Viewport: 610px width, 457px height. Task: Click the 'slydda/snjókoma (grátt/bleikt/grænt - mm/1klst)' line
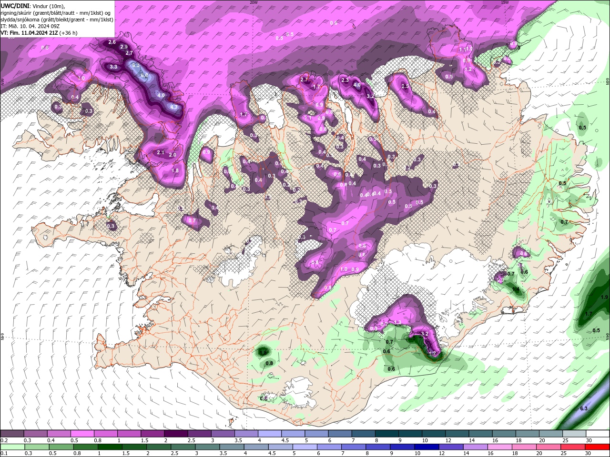(x=57, y=20)
